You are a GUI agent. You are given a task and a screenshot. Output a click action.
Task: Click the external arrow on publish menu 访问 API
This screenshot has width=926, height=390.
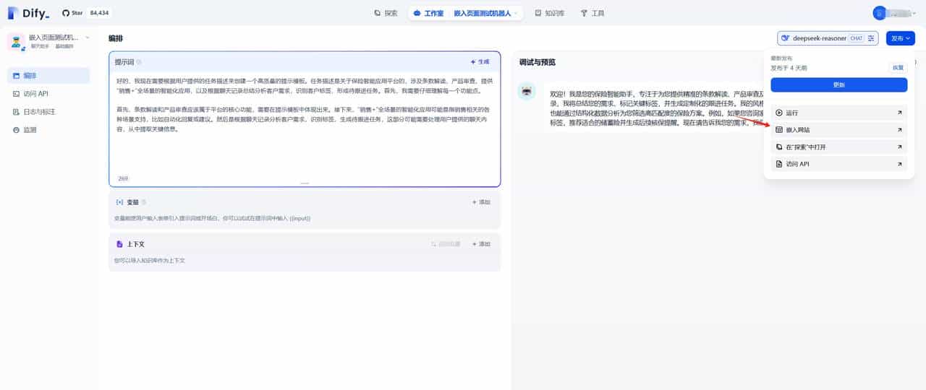click(x=899, y=164)
